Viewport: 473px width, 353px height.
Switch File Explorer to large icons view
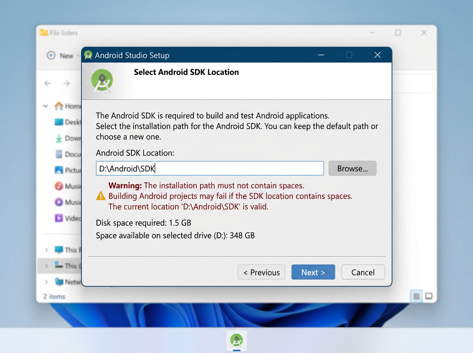(x=429, y=296)
